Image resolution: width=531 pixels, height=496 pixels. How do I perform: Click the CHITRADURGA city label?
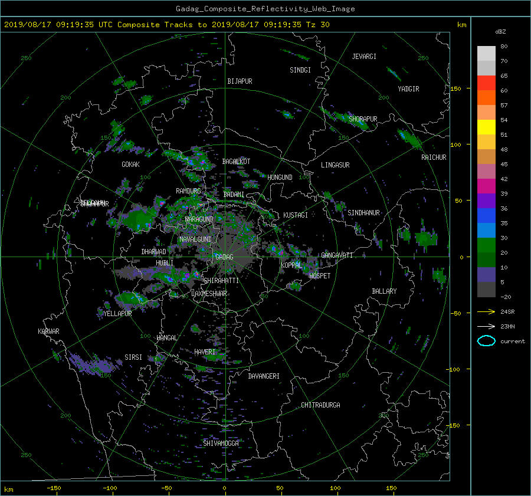pos(320,405)
